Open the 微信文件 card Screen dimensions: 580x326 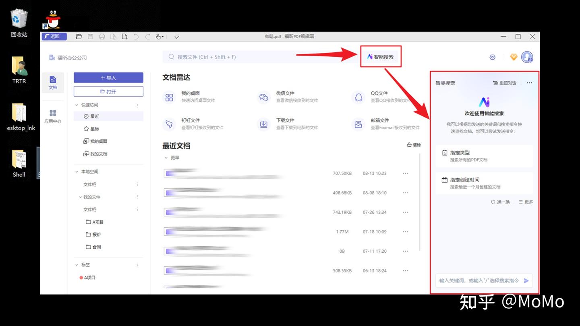288,97
